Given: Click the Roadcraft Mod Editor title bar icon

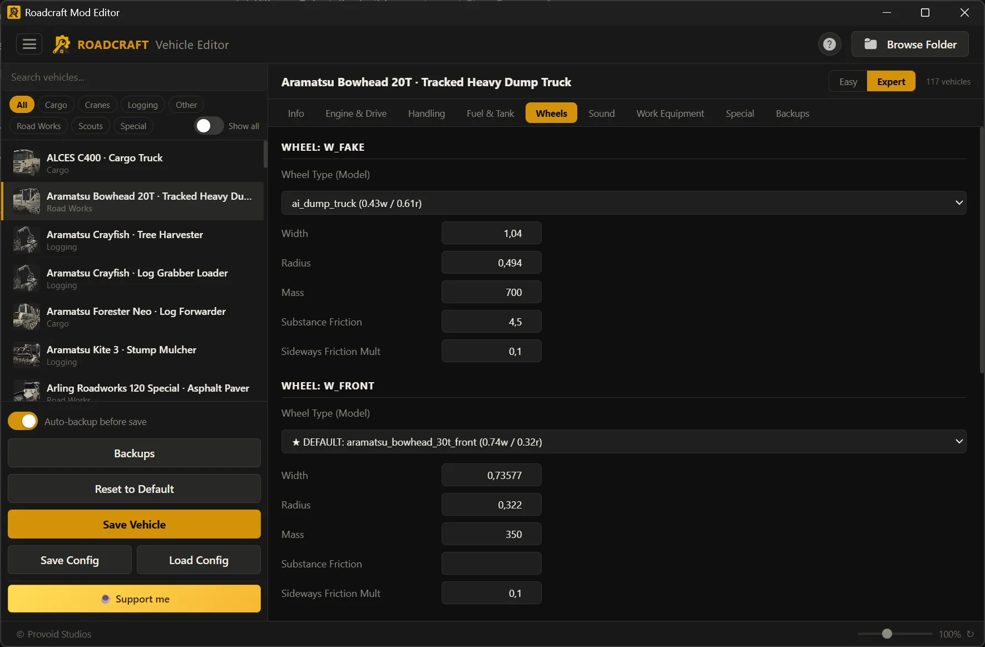Looking at the screenshot, I should pyautogui.click(x=13, y=12).
